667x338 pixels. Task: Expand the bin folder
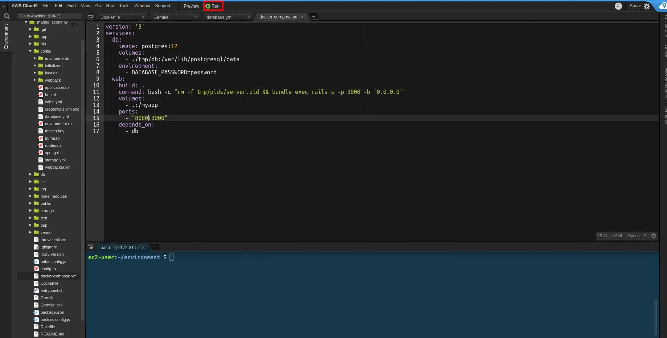30,44
